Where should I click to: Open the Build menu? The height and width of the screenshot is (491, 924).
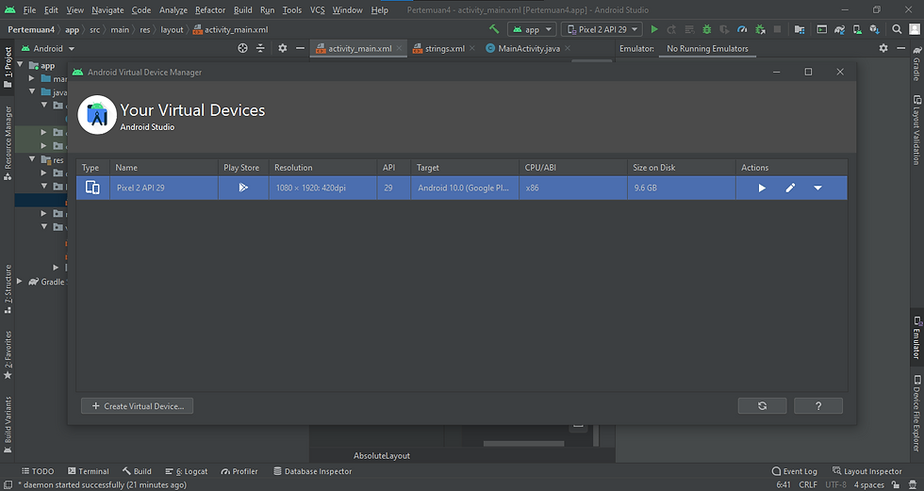click(x=243, y=10)
